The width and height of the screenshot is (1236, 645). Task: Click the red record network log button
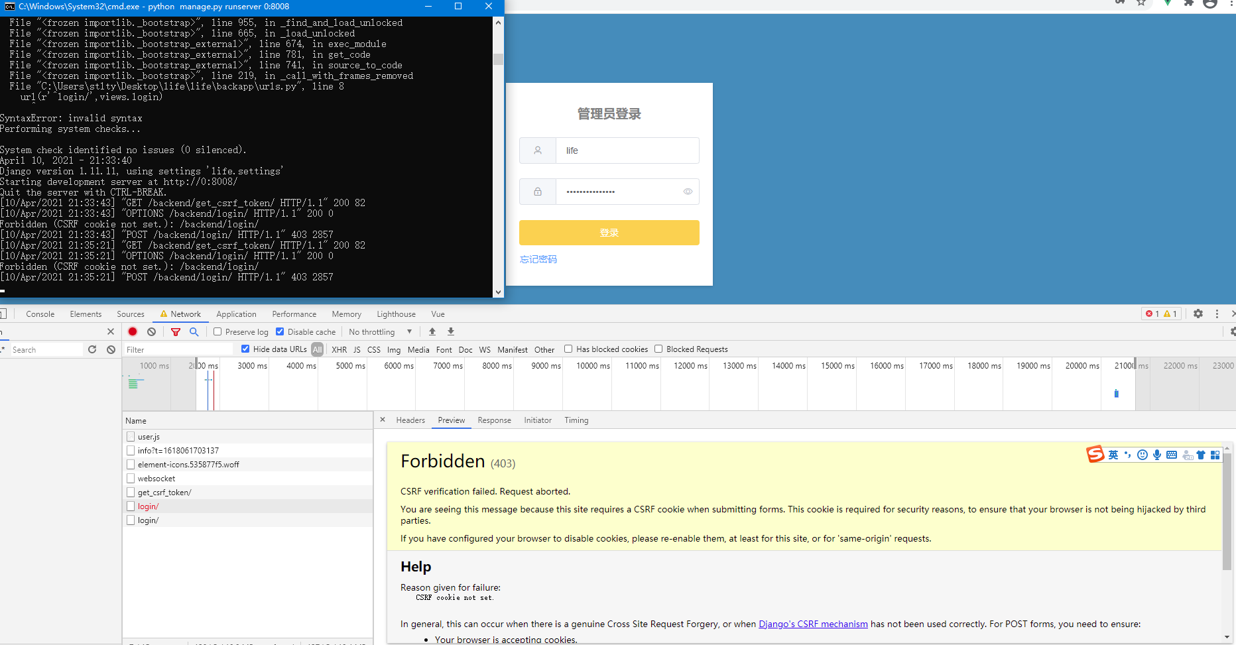133,331
